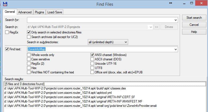
Task: Switch to the Advanced tab
Action: 25,12
